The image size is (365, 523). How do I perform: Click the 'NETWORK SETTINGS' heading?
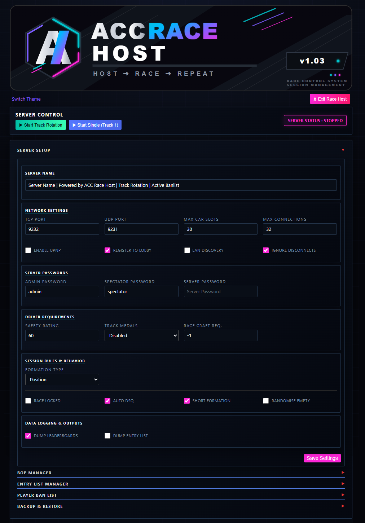pos(47,210)
